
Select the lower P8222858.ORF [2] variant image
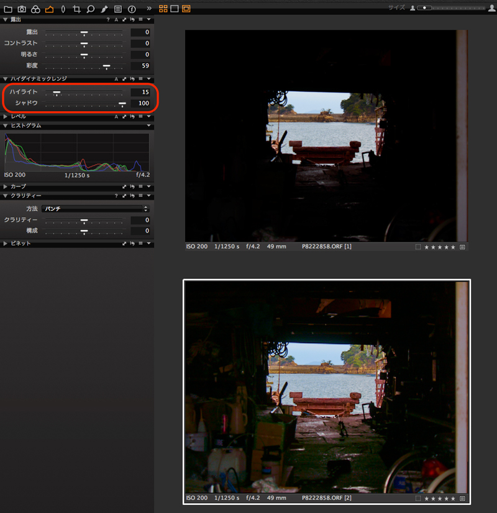coord(326,385)
